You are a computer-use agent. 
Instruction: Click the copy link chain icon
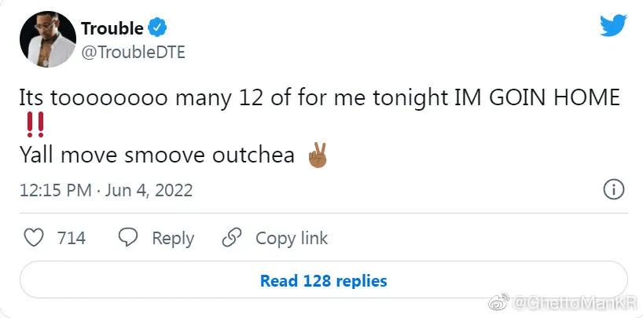(232, 238)
